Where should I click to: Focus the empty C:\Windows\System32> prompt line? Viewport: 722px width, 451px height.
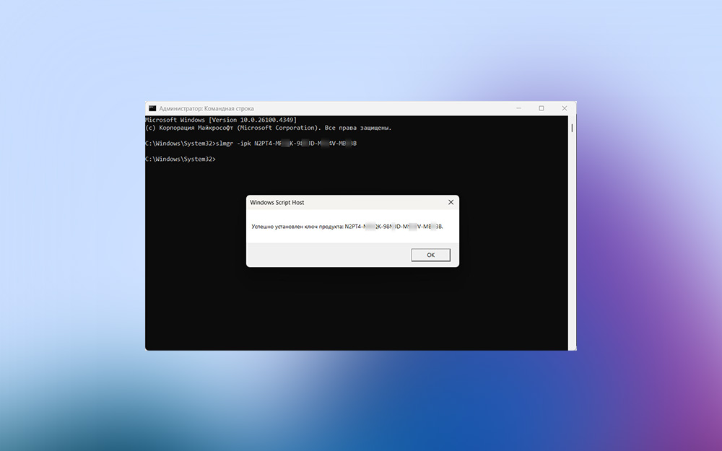180,159
